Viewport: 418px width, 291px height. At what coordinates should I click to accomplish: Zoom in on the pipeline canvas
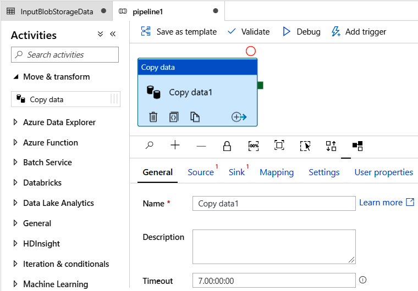pos(175,145)
